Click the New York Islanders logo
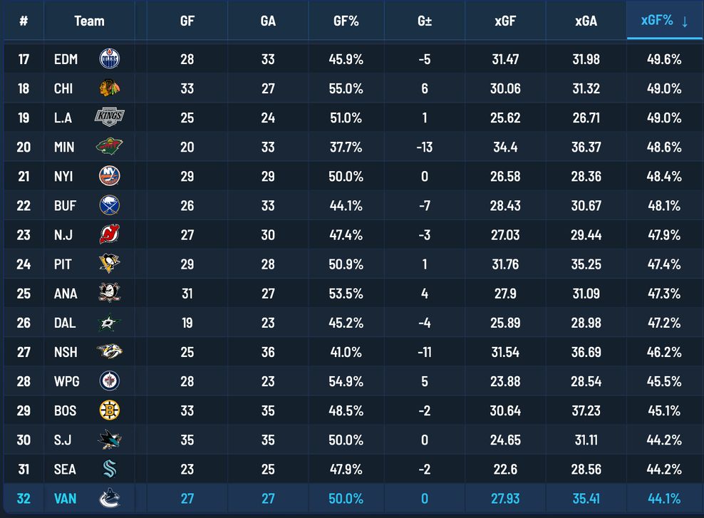Viewport: 704px width, 518px height. 108,176
